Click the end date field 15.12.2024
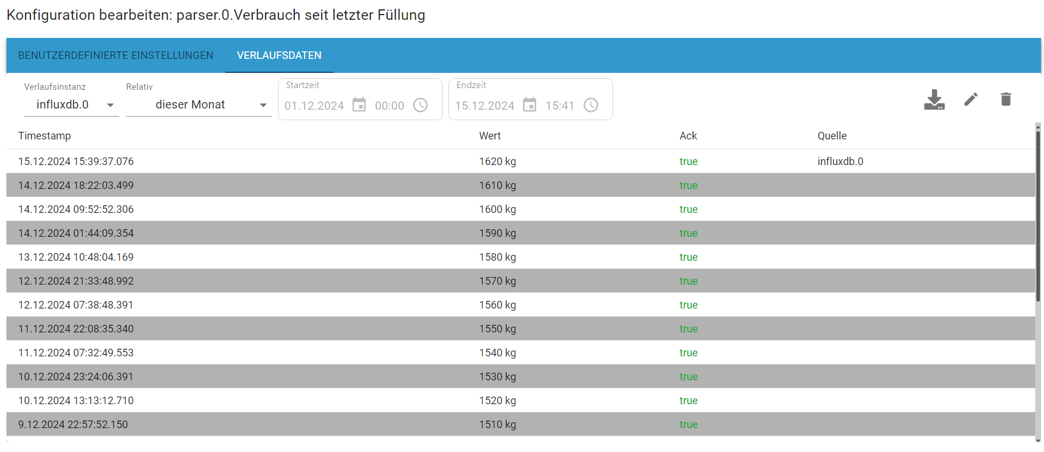Image resolution: width=1044 pixels, height=452 pixels. (x=485, y=106)
